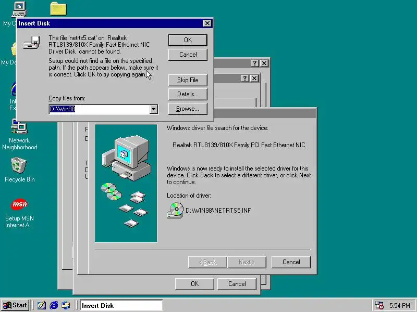This screenshot has height=312, width=417.
Task: Open Details for the missing file
Action: tap(188, 94)
